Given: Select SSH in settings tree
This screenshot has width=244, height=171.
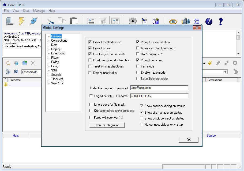Looking at the screenshot, I should pyautogui.click(x=54, y=70).
